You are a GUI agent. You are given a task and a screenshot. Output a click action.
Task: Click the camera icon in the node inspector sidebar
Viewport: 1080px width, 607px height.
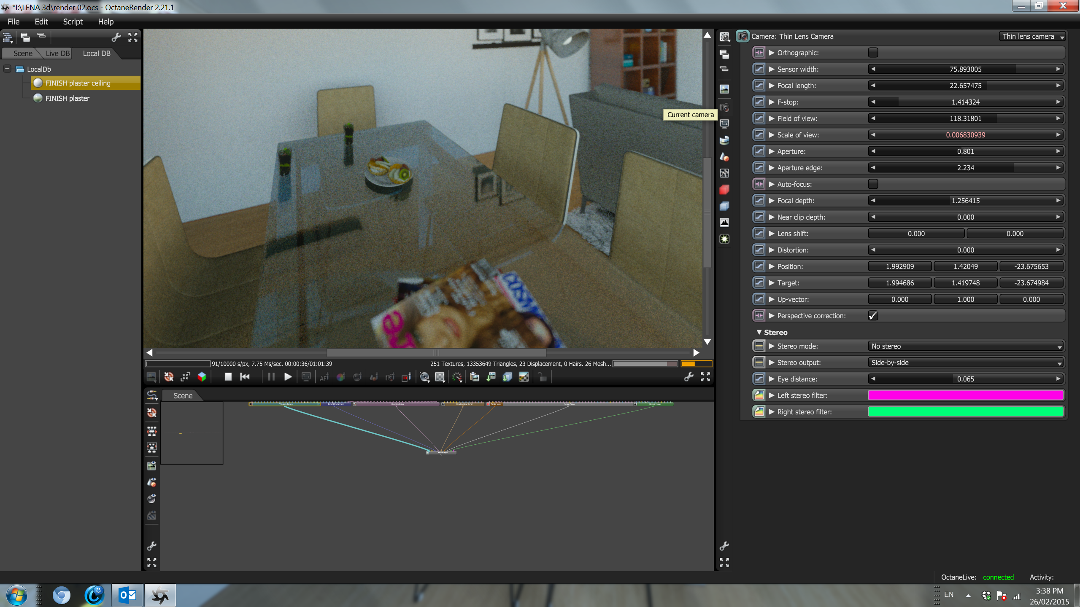tap(724, 107)
